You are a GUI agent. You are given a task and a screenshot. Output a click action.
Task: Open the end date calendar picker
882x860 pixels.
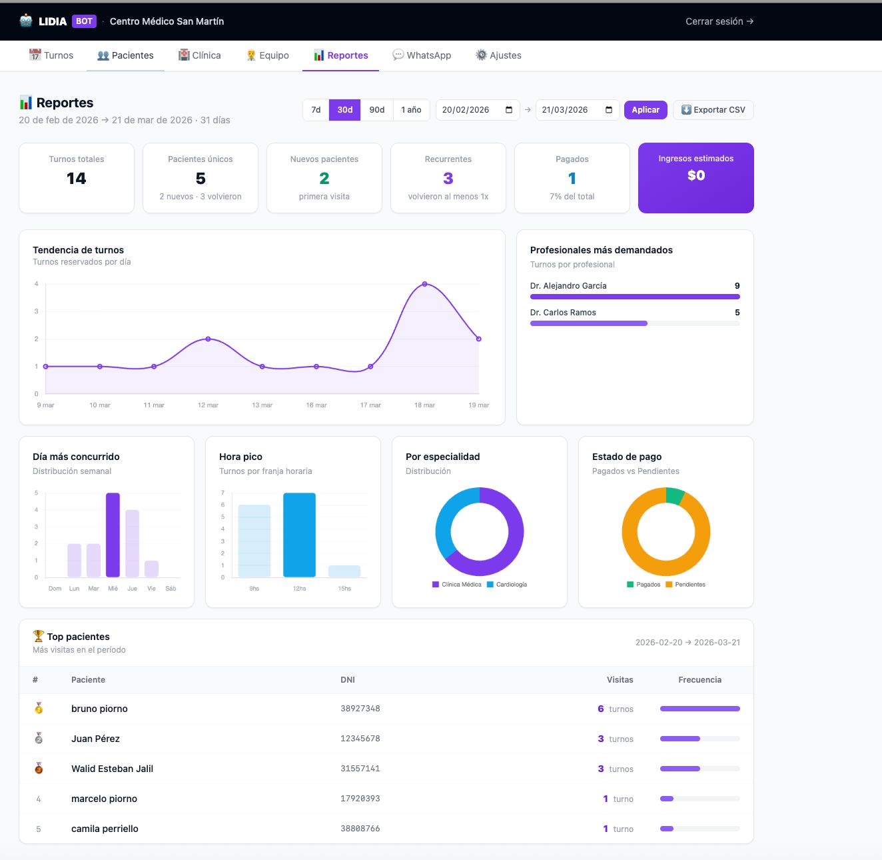pyautogui.click(x=609, y=110)
